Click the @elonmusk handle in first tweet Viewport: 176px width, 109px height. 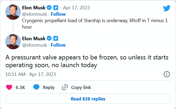point(35,14)
